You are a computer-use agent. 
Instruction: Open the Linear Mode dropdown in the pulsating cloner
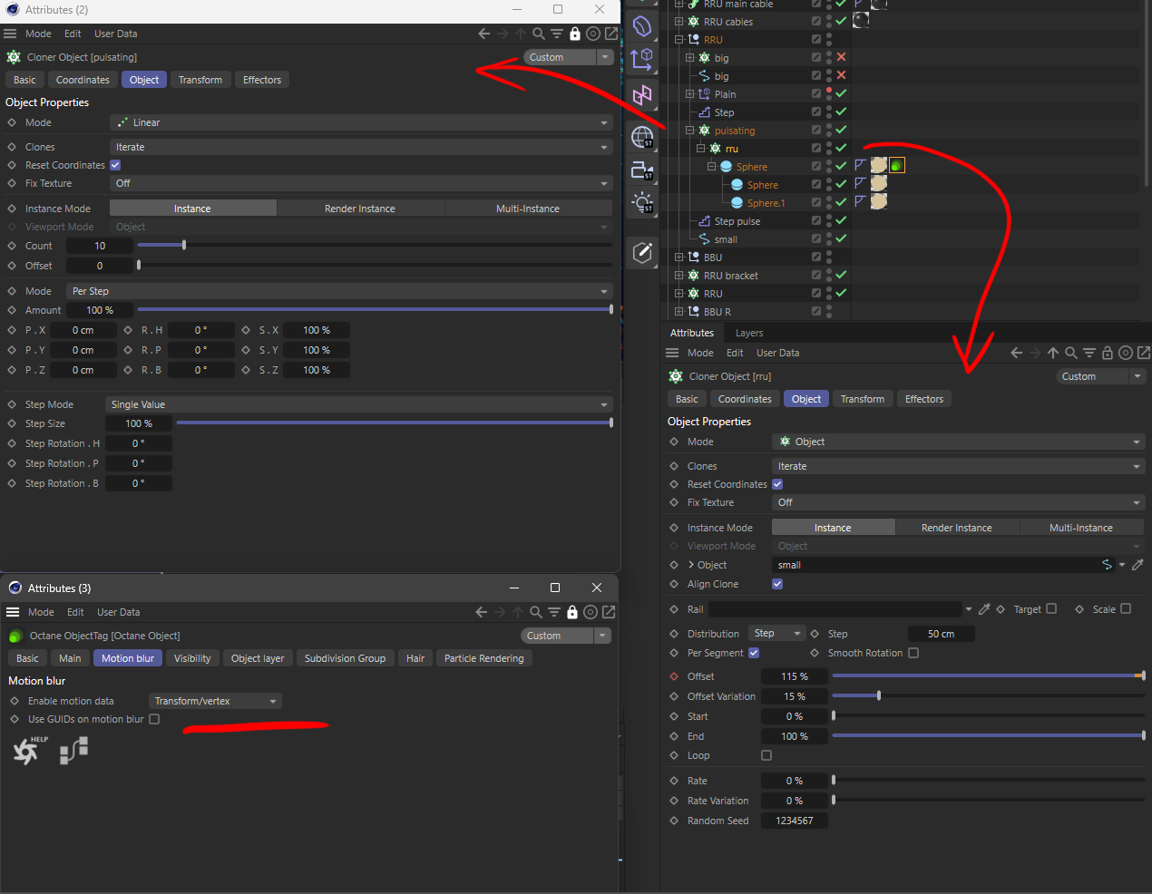coord(361,122)
